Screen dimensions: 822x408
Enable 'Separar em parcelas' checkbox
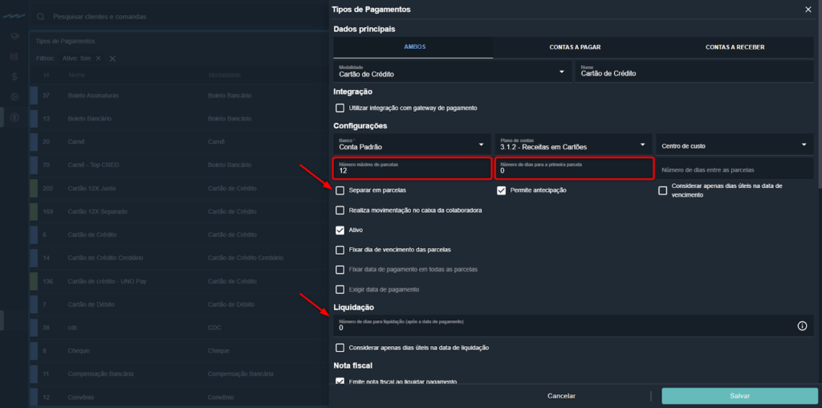coord(340,190)
